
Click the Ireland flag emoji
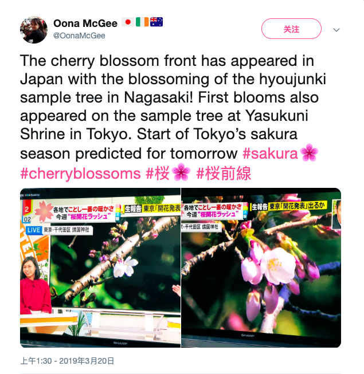[142, 22]
